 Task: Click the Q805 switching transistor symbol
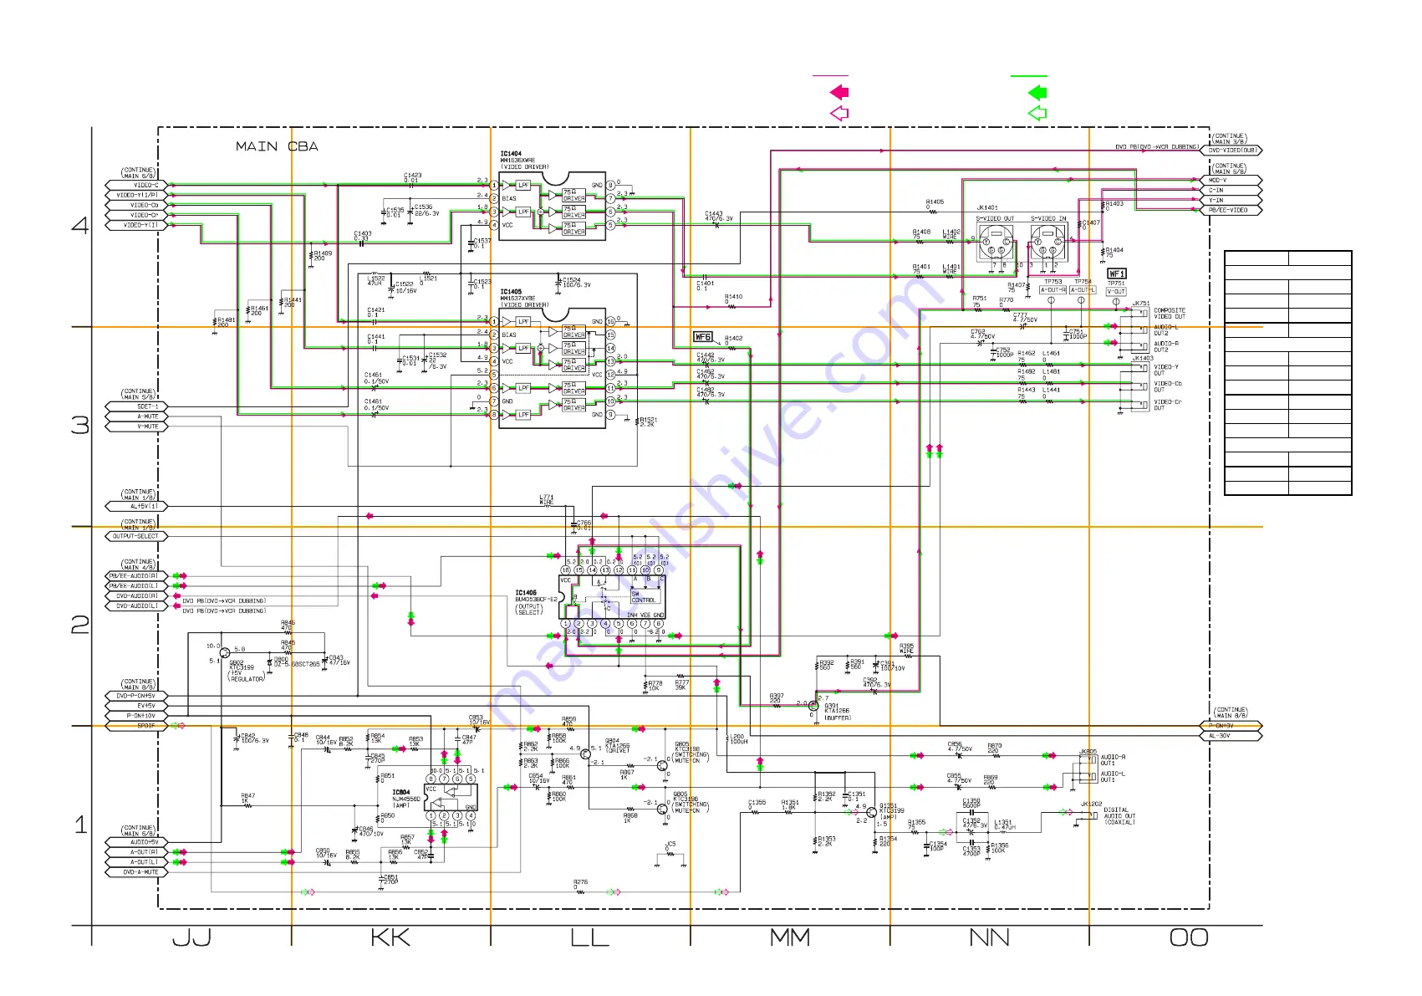coord(662,765)
